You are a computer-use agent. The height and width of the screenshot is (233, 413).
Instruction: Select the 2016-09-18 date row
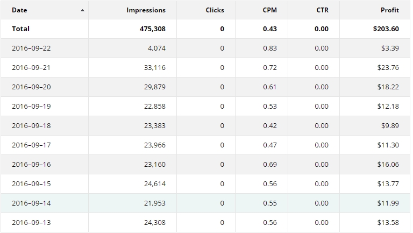[x=31, y=126]
